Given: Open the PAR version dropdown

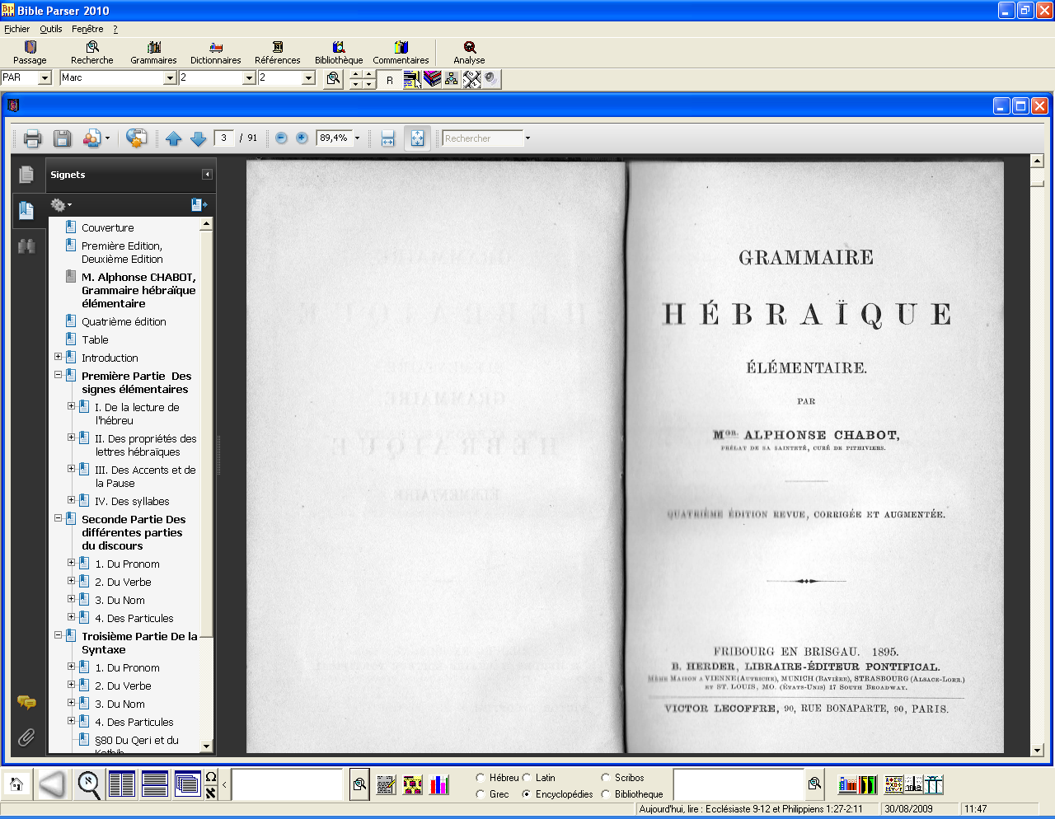Looking at the screenshot, I should 45,77.
